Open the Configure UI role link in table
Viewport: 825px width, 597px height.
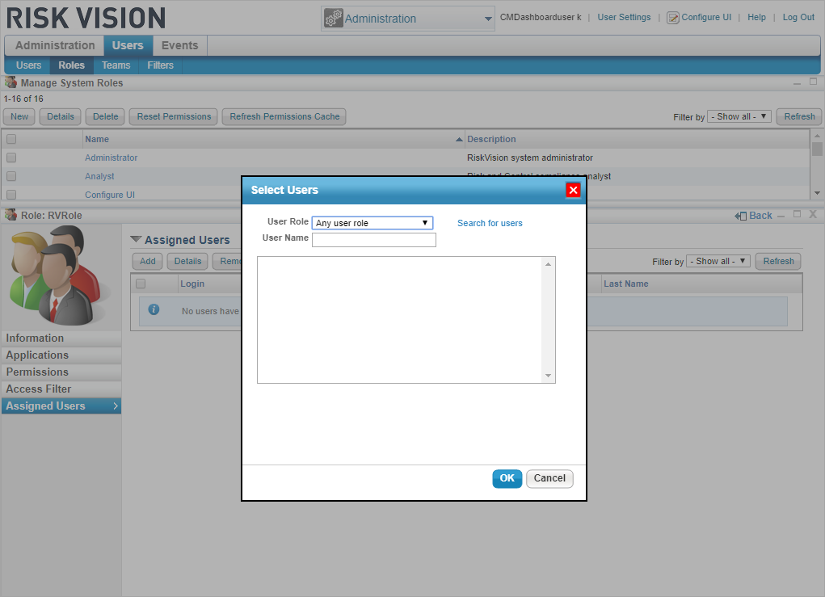click(110, 195)
